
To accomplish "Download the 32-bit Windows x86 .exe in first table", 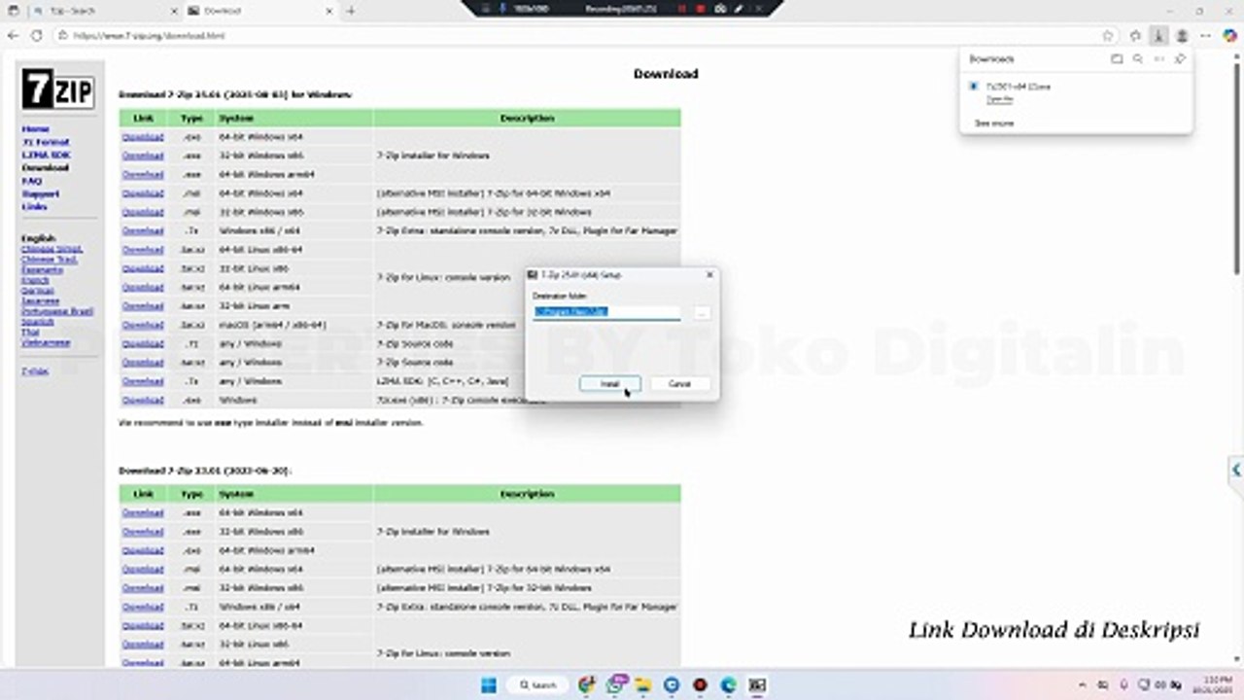I will (143, 156).
